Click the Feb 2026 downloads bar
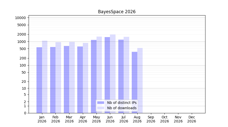 point(58,78)
